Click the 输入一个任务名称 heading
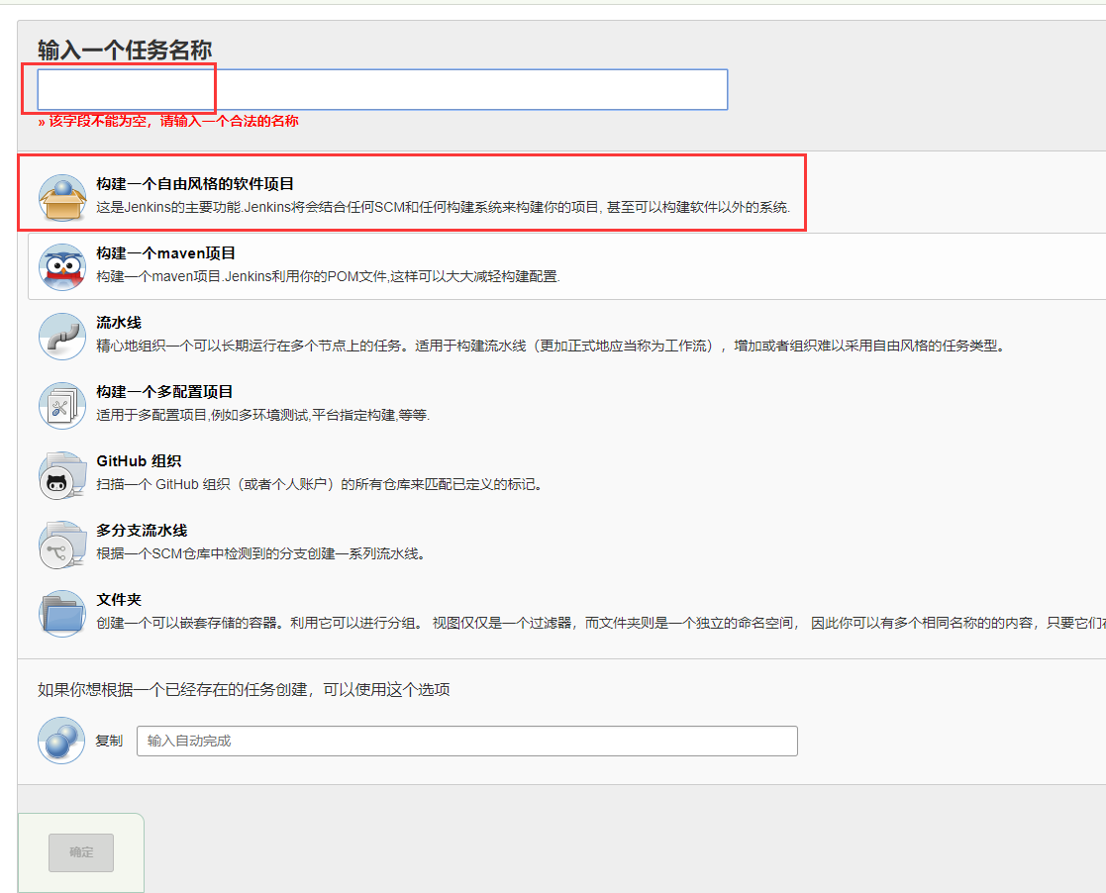The image size is (1106, 893). point(125,50)
